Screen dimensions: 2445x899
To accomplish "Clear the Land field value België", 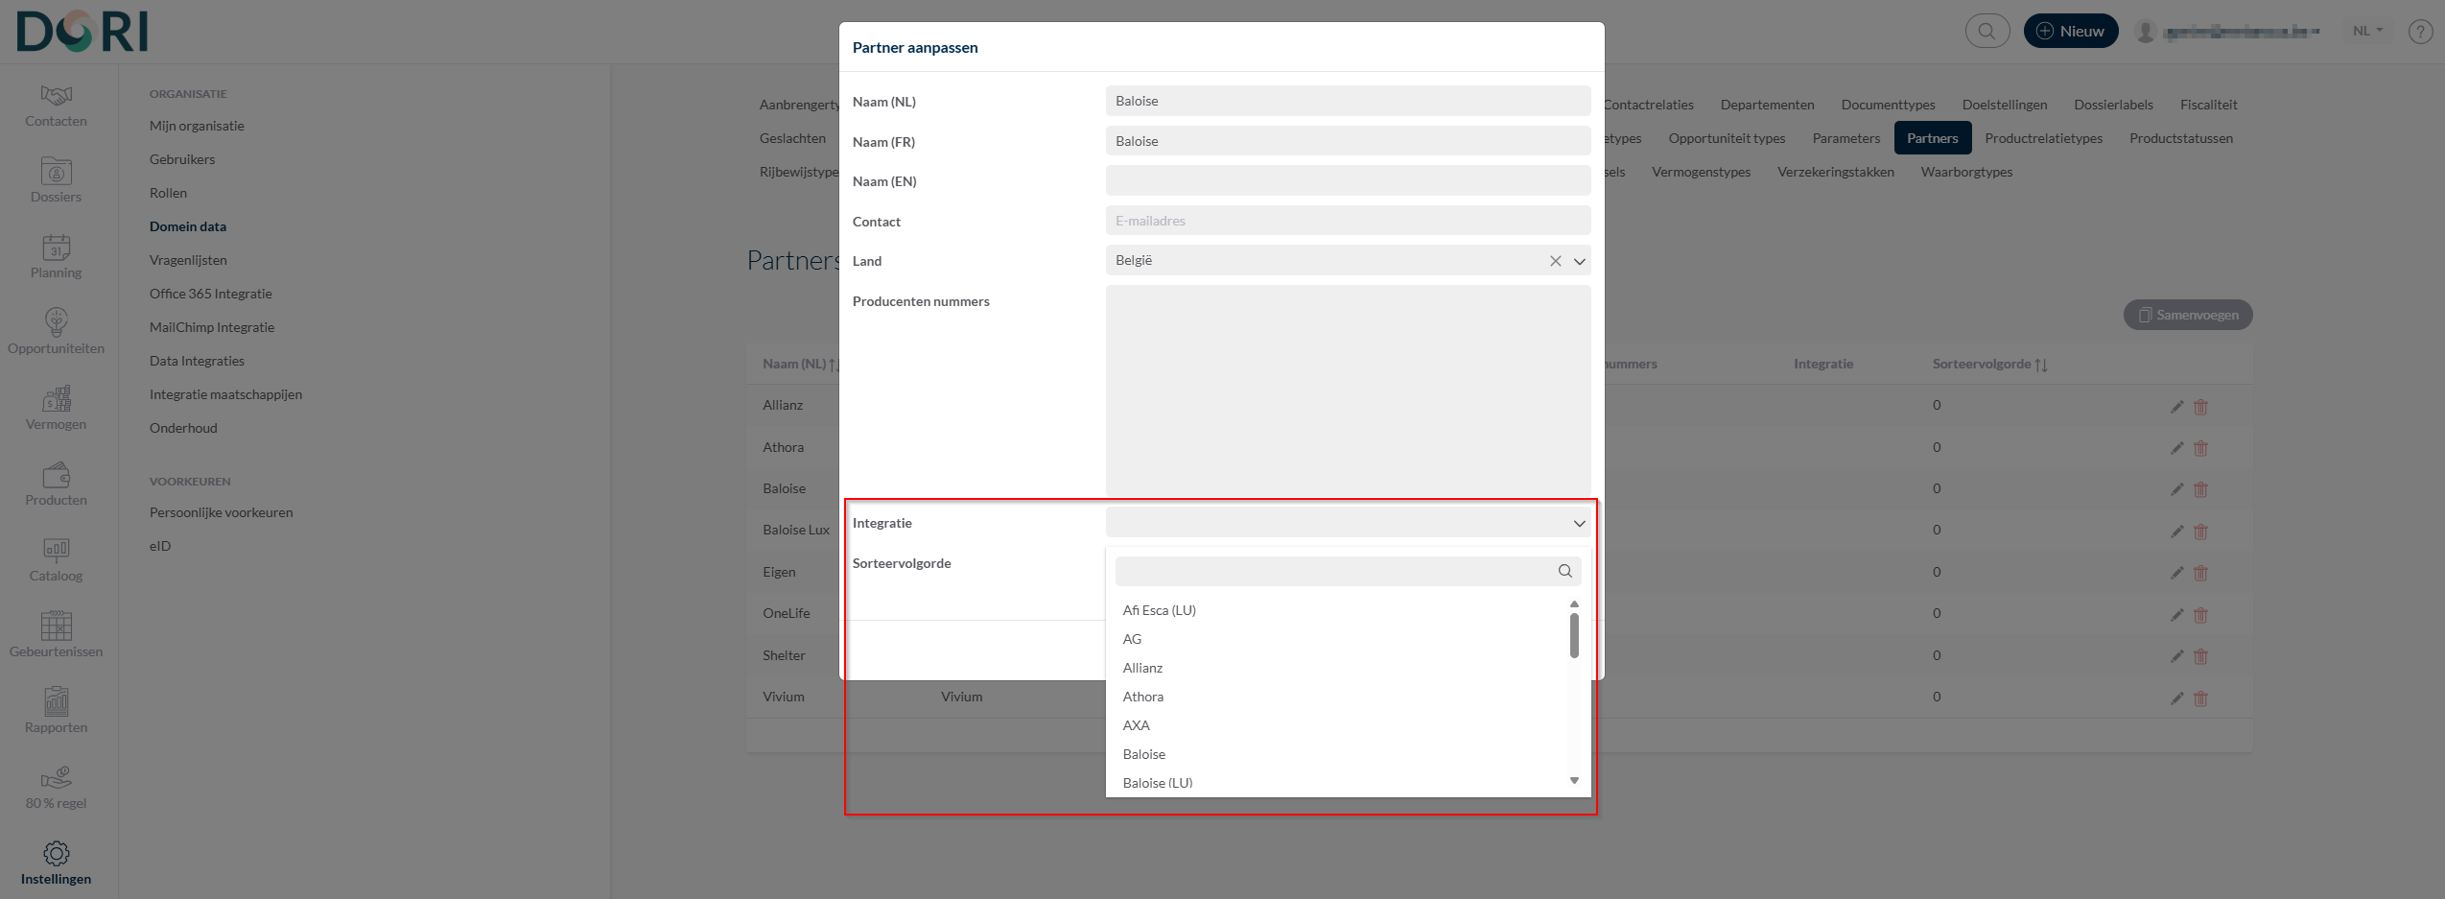I will [x=1555, y=261].
